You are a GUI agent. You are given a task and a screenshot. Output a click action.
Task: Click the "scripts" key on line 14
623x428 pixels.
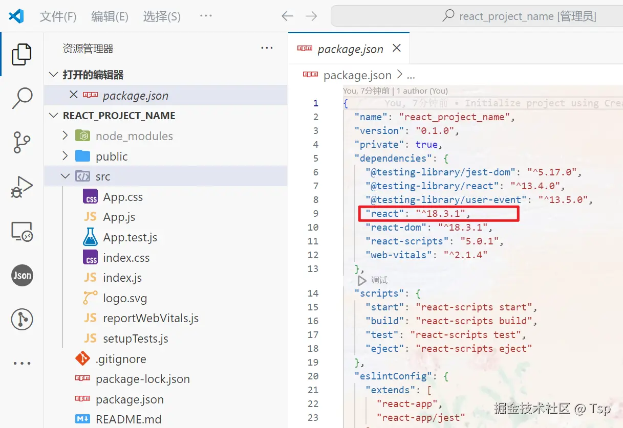(379, 293)
